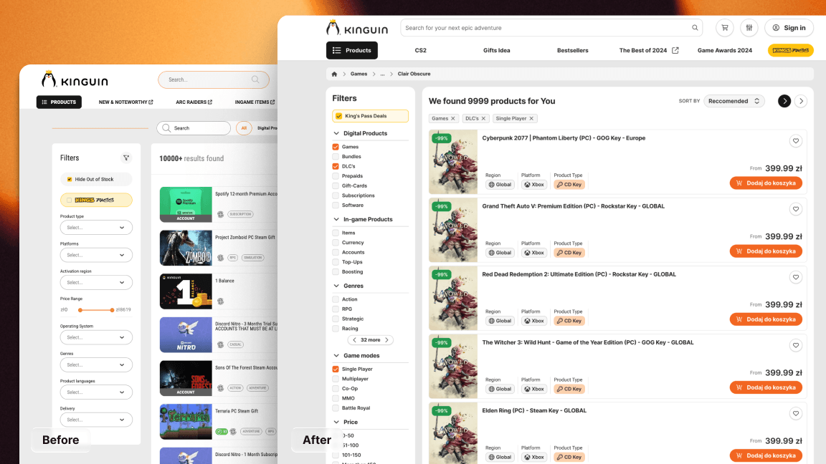Open the Products grid menu
Screen dimensions: 826x464
coord(351,51)
